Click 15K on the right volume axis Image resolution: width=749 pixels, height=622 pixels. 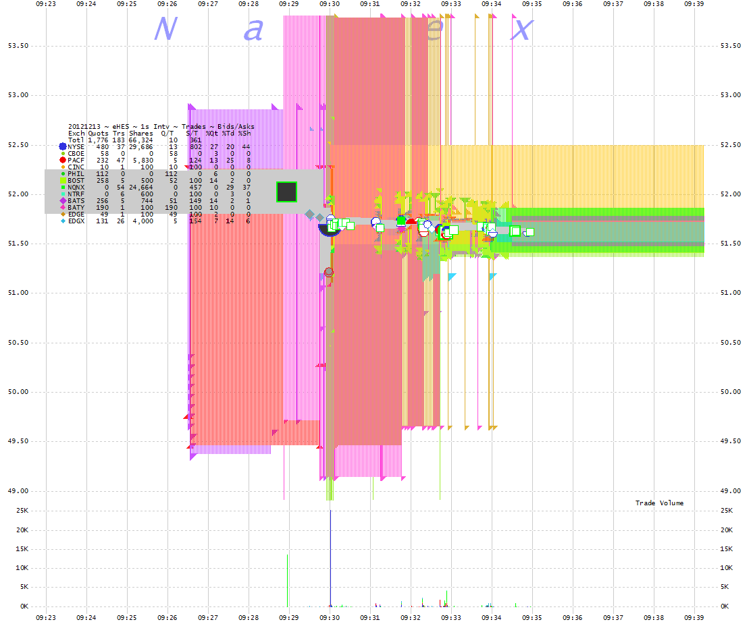[727, 549]
